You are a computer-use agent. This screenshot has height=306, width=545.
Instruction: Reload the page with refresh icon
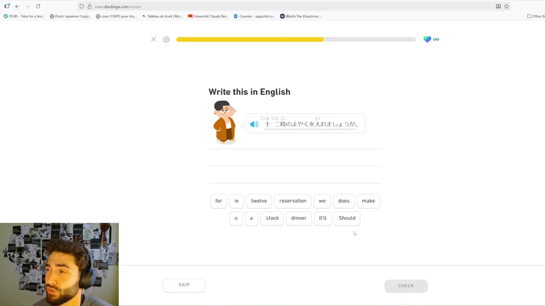click(x=38, y=6)
